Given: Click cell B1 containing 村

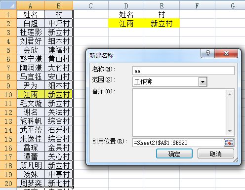Looking at the screenshot, I should click(59, 14).
